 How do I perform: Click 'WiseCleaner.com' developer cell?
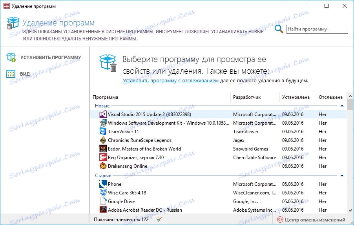[255, 192]
